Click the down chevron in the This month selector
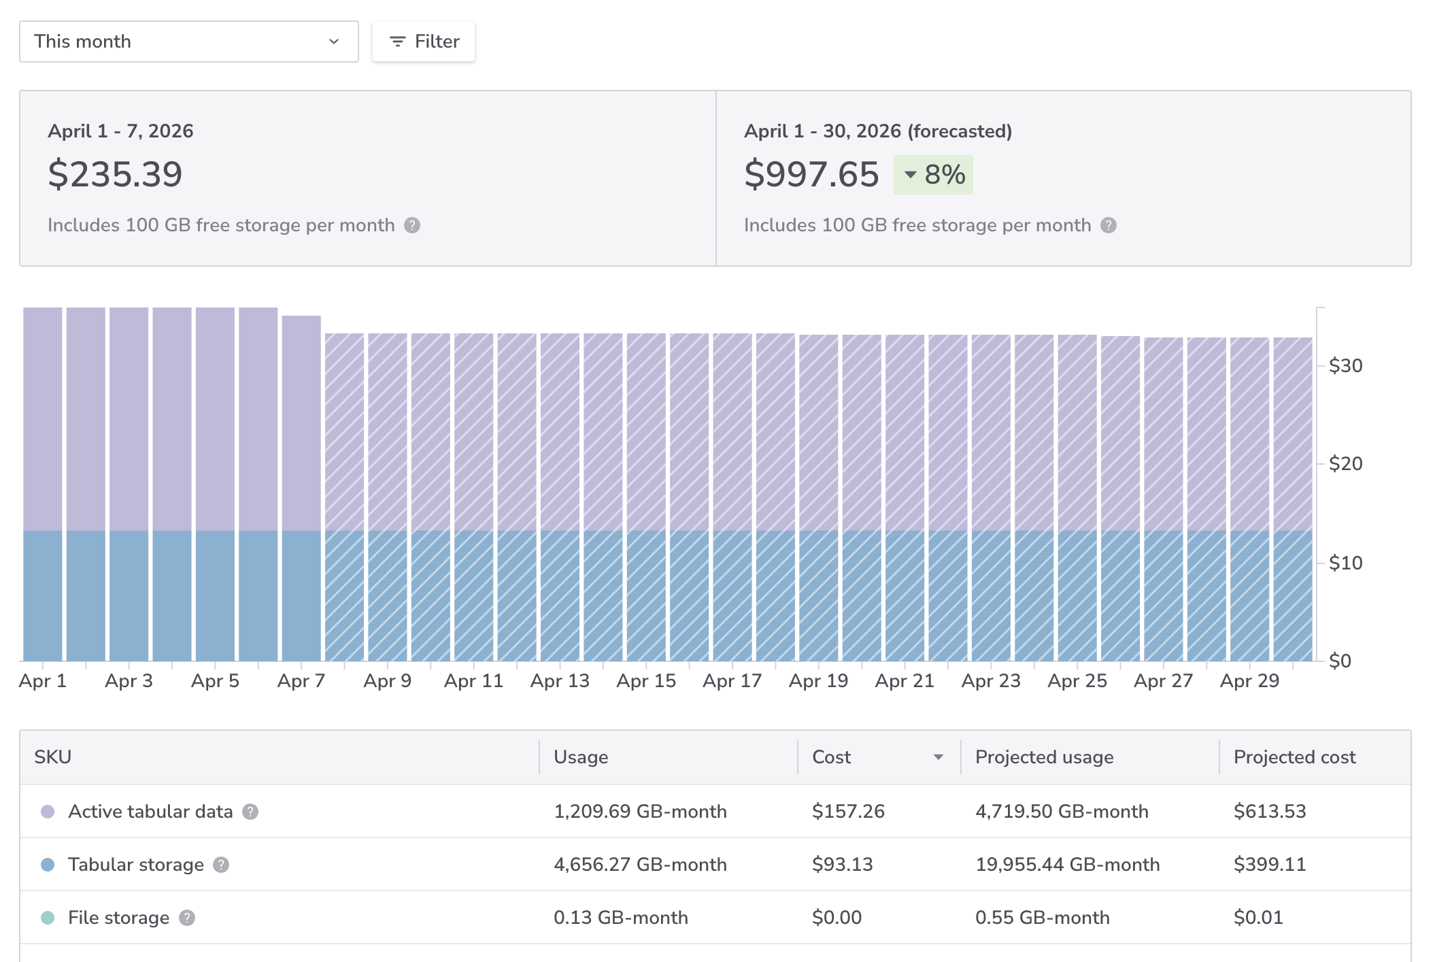Image resolution: width=1435 pixels, height=962 pixels. click(334, 42)
